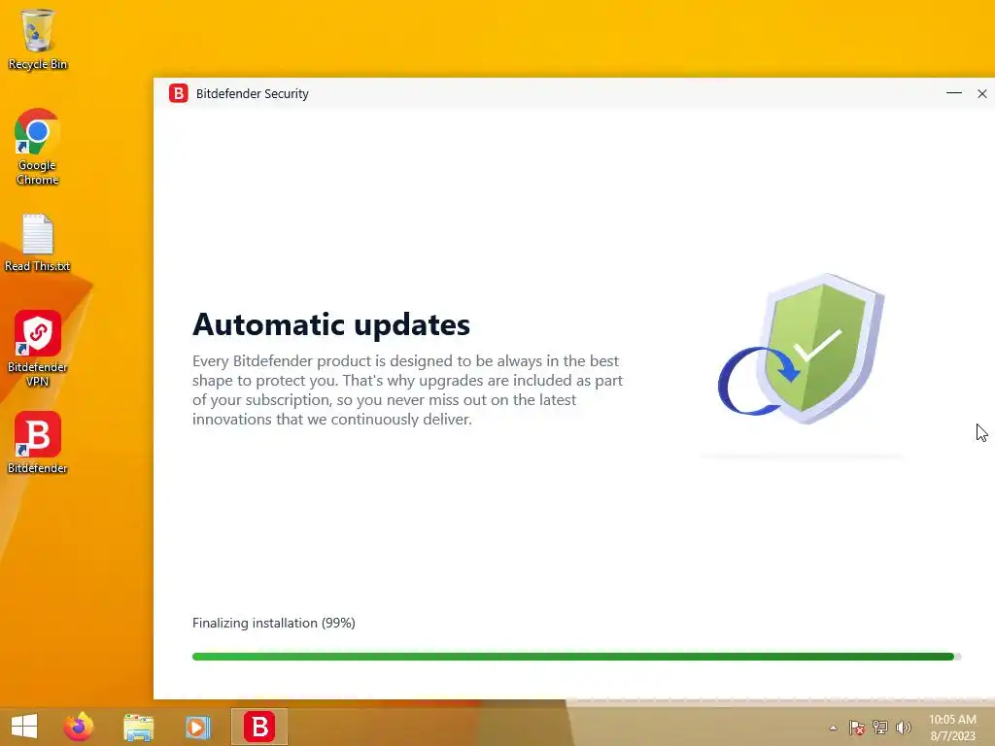Click the automatic updates description paragraph
The width and height of the screenshot is (995, 746).
click(407, 390)
